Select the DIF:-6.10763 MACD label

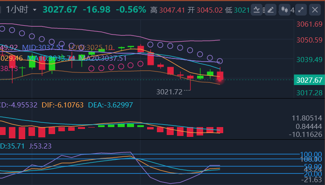pos(63,105)
